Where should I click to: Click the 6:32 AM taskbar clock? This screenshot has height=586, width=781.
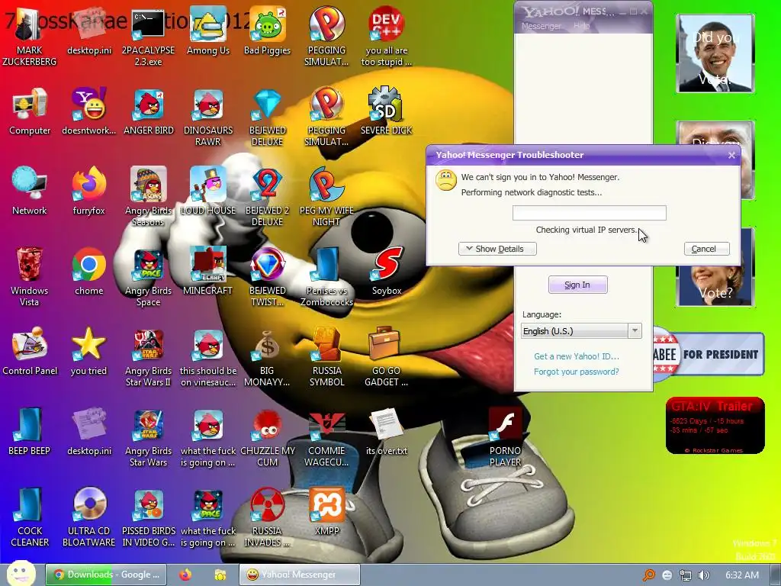[x=742, y=575]
